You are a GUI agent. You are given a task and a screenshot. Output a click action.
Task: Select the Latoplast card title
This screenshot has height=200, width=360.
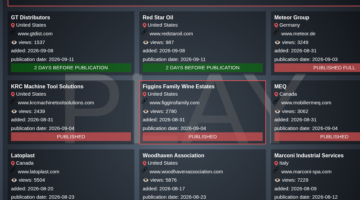[23, 155]
